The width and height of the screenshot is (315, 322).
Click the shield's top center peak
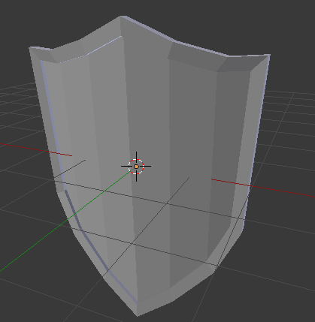(121, 17)
